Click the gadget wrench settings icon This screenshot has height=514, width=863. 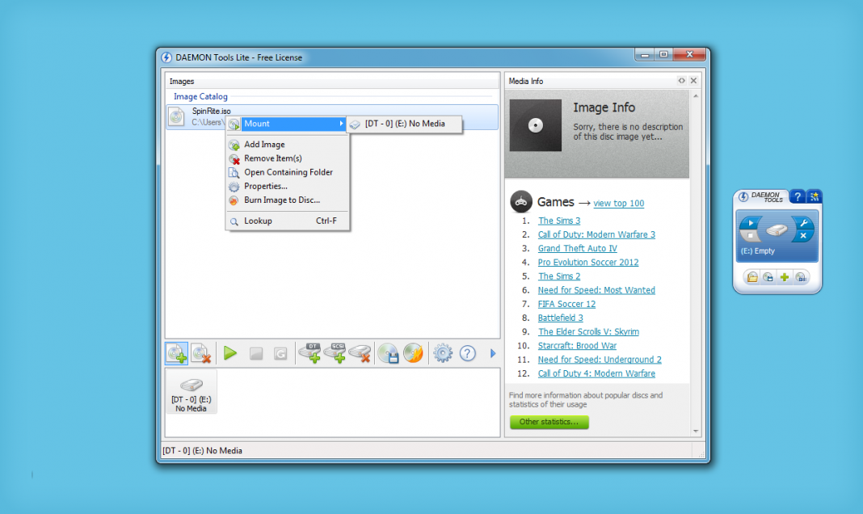tap(803, 222)
